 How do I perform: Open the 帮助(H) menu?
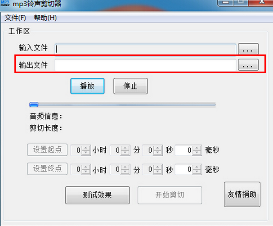pos(45,18)
